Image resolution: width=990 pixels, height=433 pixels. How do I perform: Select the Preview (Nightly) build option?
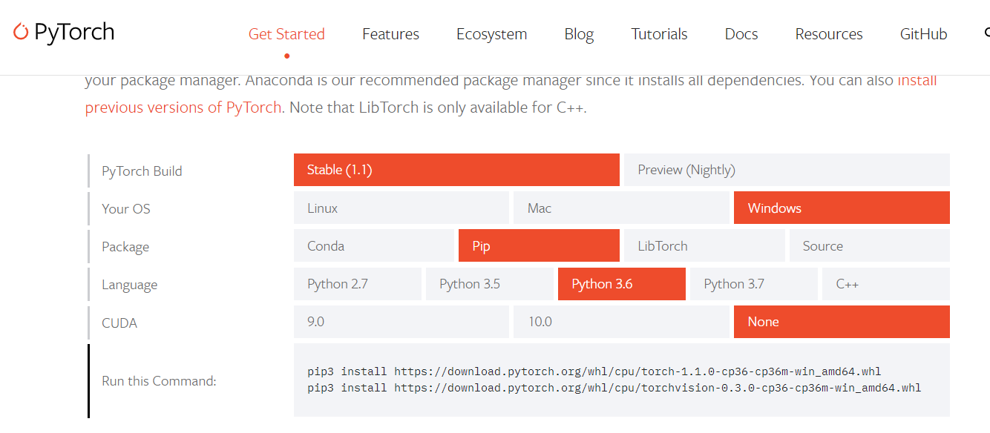[786, 170]
